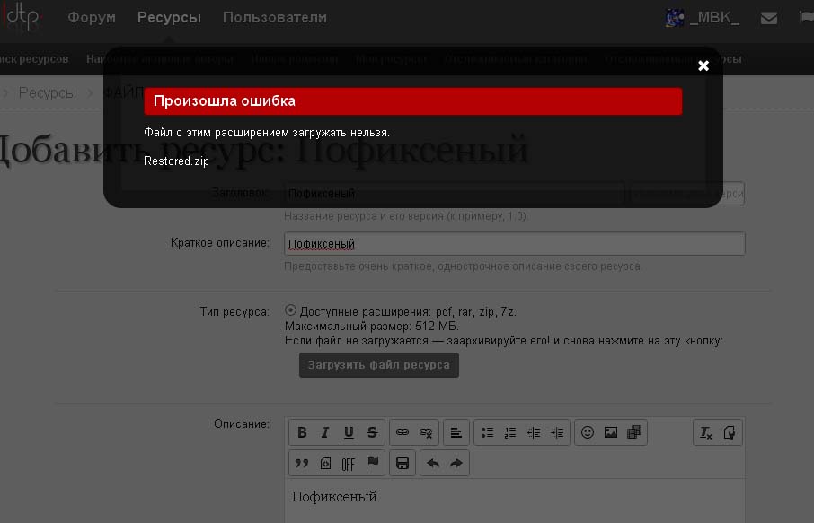Insert media using the film icon
Viewport: 814px width, 523px height.
(634, 432)
